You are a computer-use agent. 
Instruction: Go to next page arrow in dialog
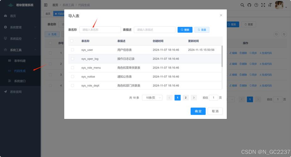pos(194,98)
